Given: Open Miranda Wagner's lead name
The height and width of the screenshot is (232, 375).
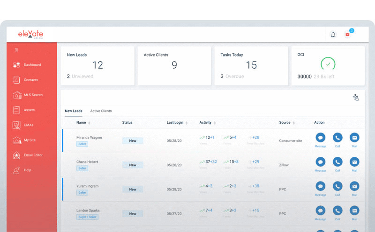Looking at the screenshot, I should pos(89,137).
